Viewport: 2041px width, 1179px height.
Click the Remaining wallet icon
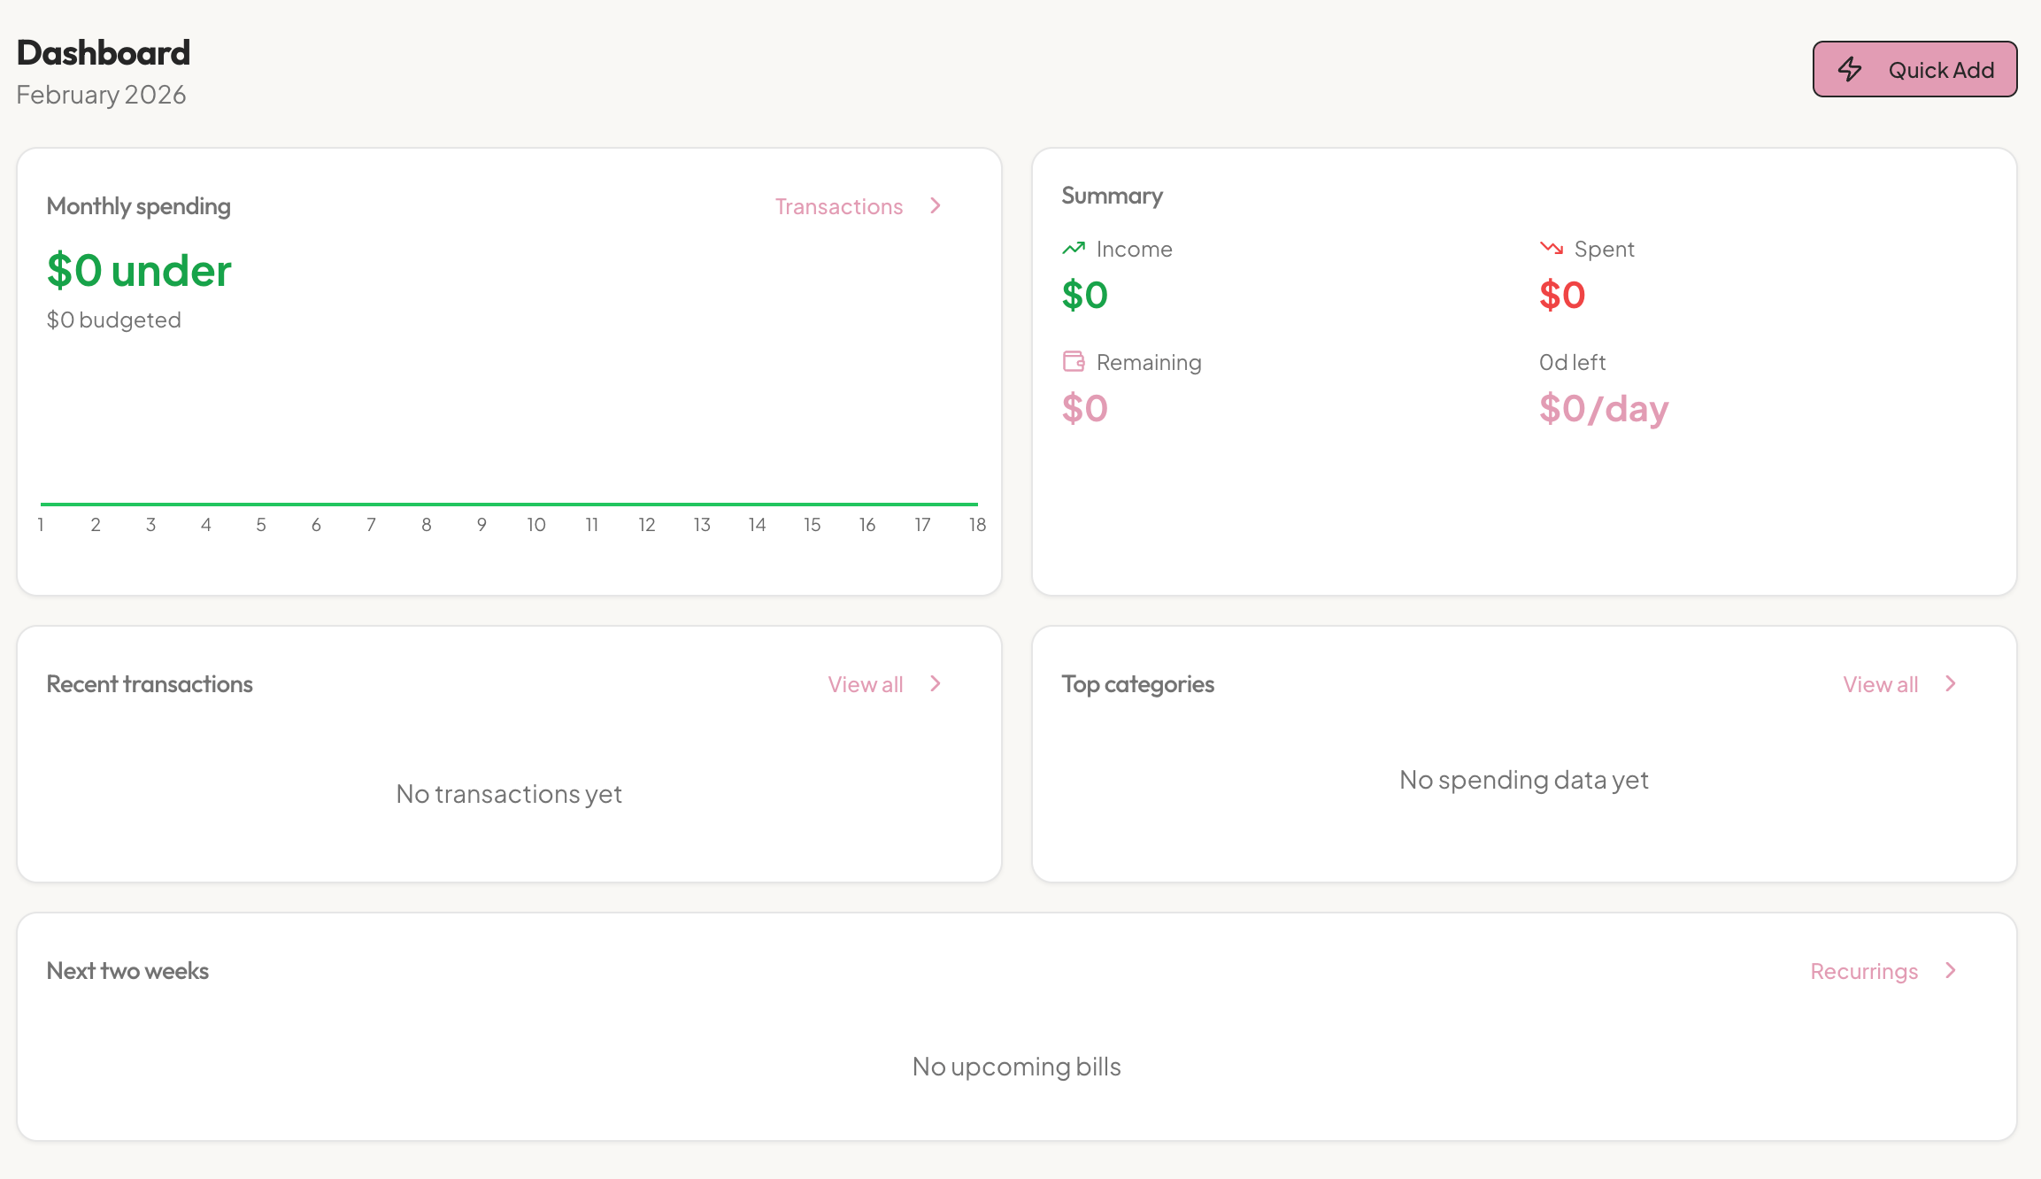(x=1073, y=361)
